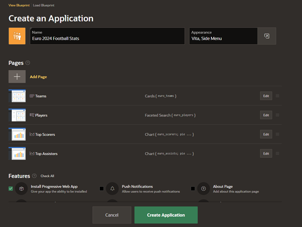Click the Chart ( euro_scorers; pie ) description
The image size is (302, 227).
tap(169, 134)
